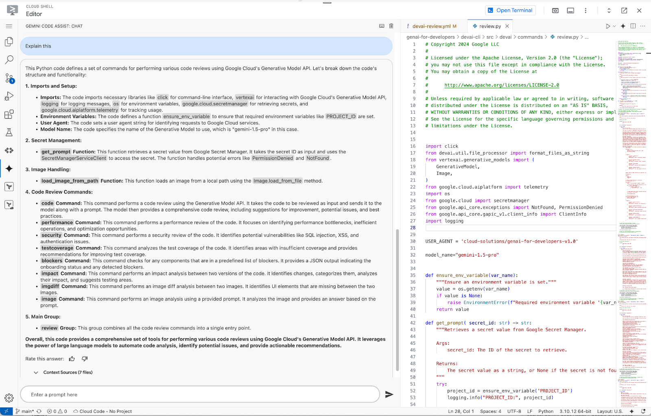Click the send prompt arrow icon
Screen dimensions: 651x416
389,394
